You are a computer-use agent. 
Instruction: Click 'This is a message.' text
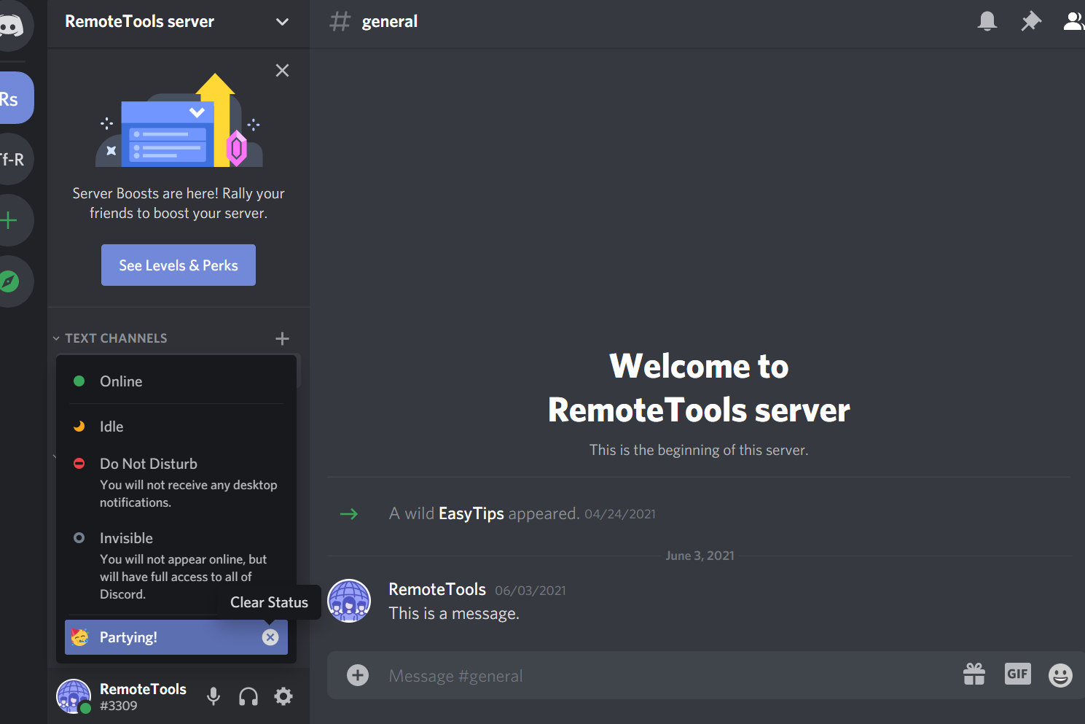454,613
